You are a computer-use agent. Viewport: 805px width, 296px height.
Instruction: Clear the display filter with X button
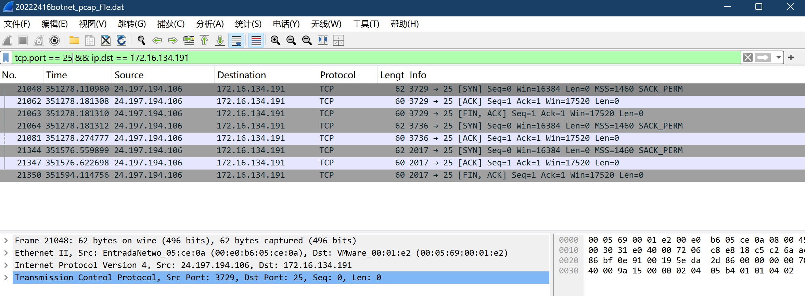pos(748,57)
